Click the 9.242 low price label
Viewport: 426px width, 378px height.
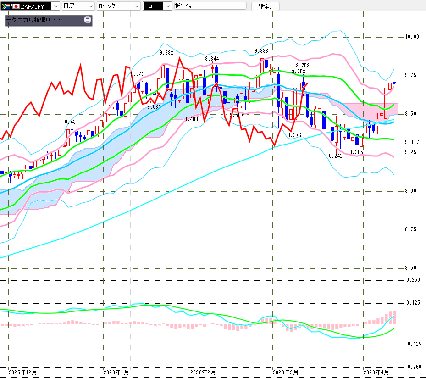pos(336,156)
